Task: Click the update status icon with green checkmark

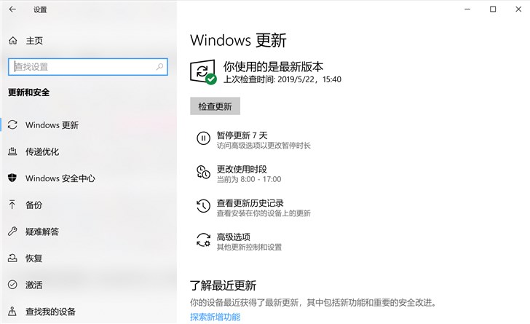Action: [203, 72]
